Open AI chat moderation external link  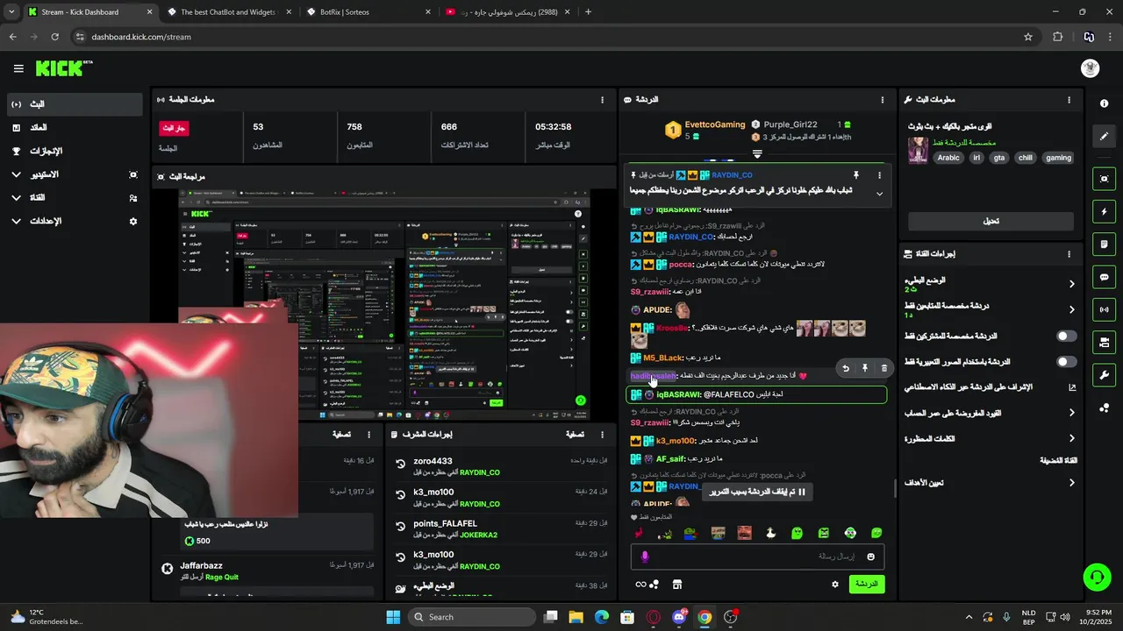point(1071,387)
